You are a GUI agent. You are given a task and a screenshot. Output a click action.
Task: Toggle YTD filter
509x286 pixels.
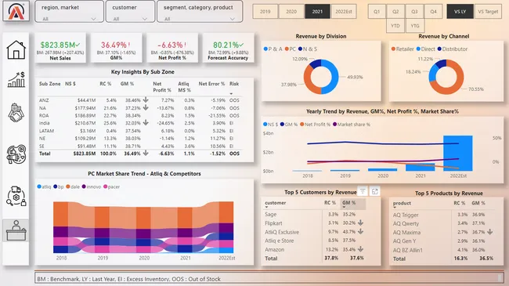tap(395, 26)
